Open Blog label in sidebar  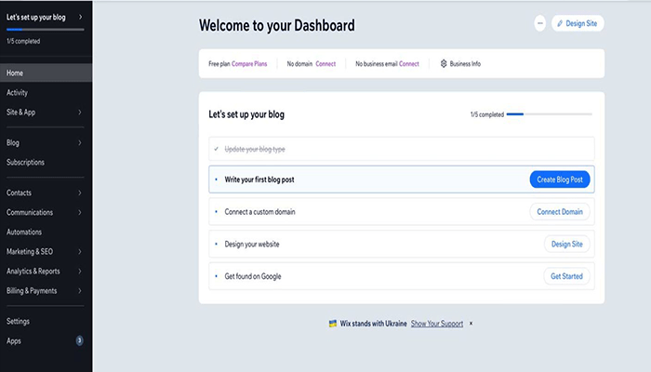point(13,143)
